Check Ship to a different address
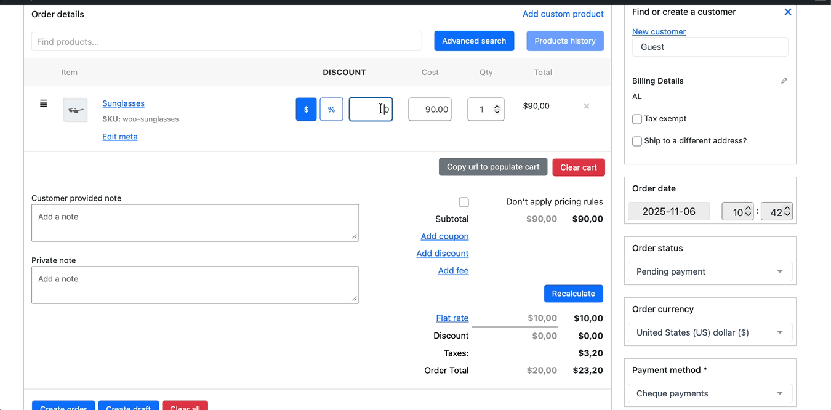 (x=637, y=141)
